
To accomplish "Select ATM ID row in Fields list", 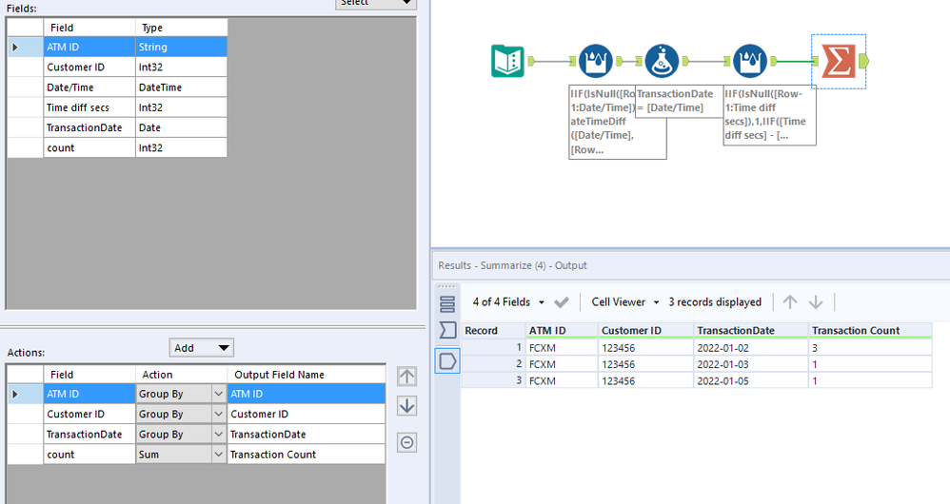I will (117, 48).
